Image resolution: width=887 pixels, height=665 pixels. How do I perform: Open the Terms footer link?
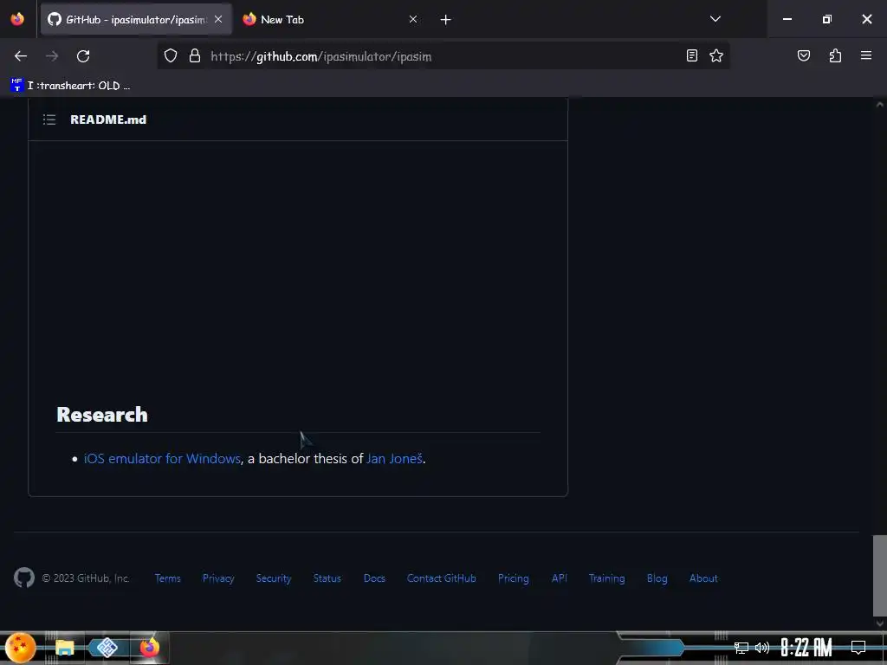point(167,578)
